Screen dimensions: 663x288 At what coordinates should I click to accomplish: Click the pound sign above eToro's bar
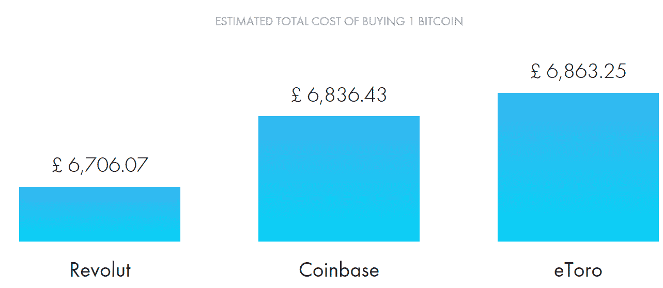click(535, 71)
